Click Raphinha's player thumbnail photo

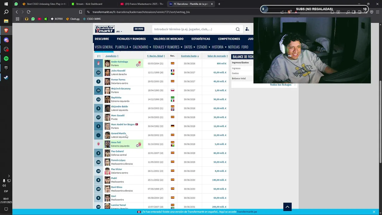pyautogui.click(x=107, y=99)
